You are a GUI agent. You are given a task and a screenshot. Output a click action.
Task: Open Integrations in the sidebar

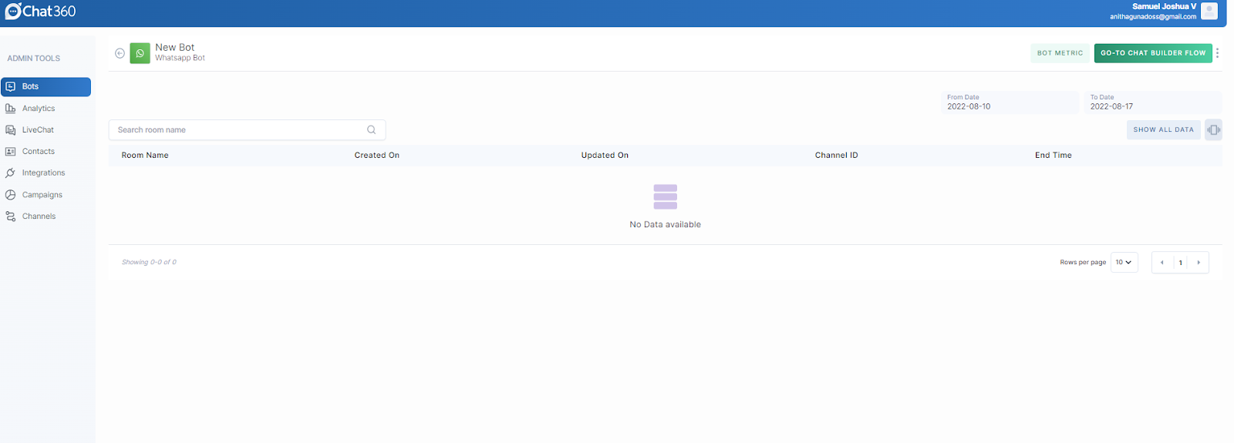pos(46,173)
